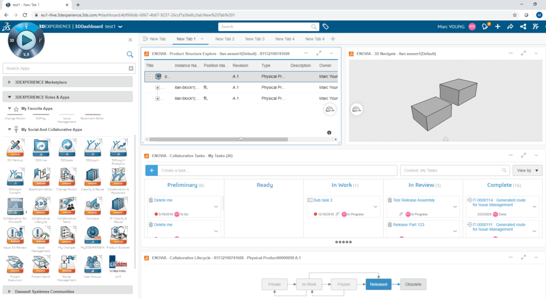The image size is (546, 299).
Task: Click the 3DEXPERIENCE compass play button
Action: (26, 40)
